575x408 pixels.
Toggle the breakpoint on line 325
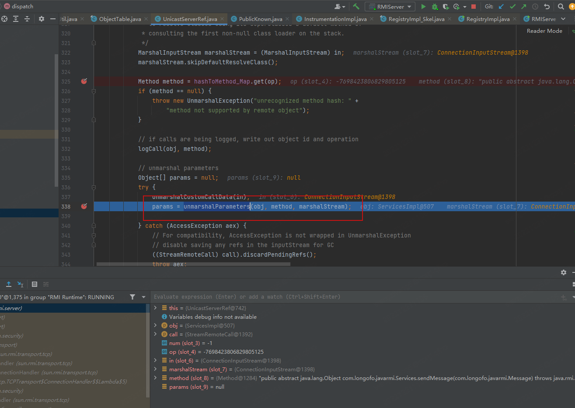point(84,81)
